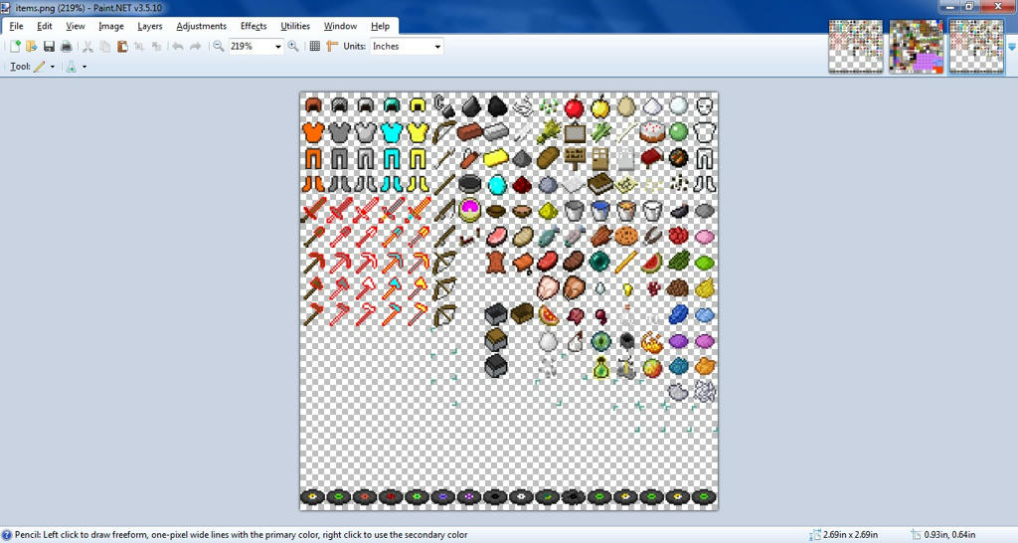The width and height of the screenshot is (1018, 543).
Task: Open the Layers menu
Action: [150, 26]
